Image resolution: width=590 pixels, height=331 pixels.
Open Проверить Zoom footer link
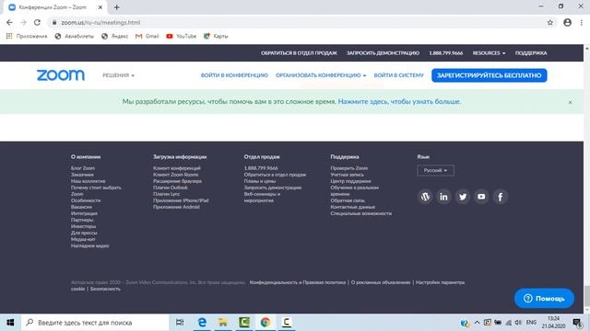coord(349,168)
